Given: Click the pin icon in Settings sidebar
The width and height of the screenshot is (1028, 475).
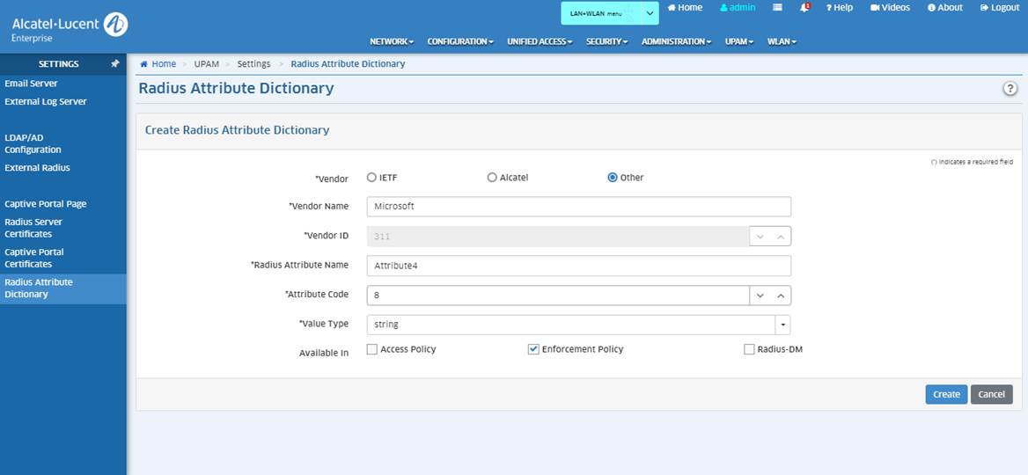Looking at the screenshot, I should 114,64.
